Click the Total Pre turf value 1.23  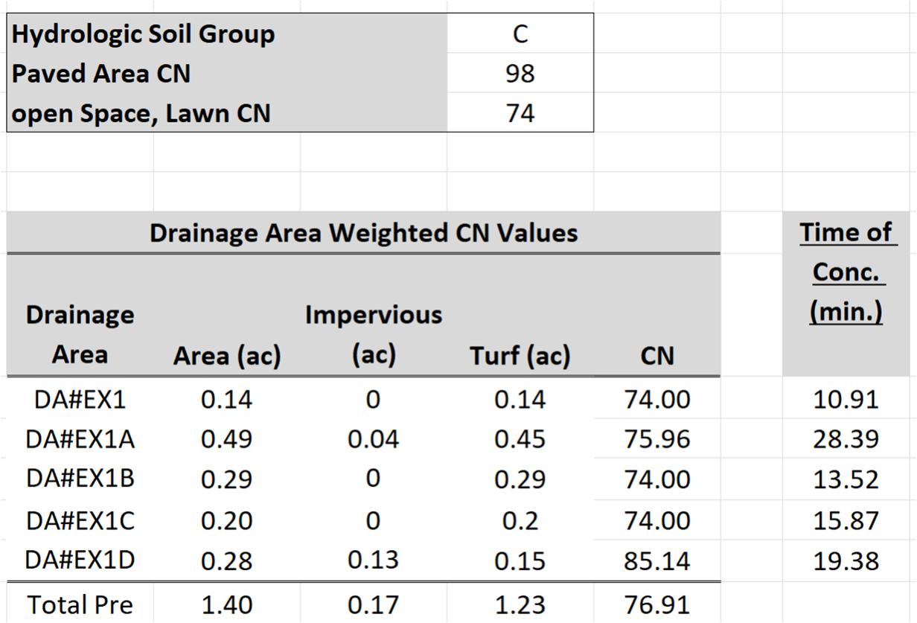pyautogui.click(x=520, y=604)
